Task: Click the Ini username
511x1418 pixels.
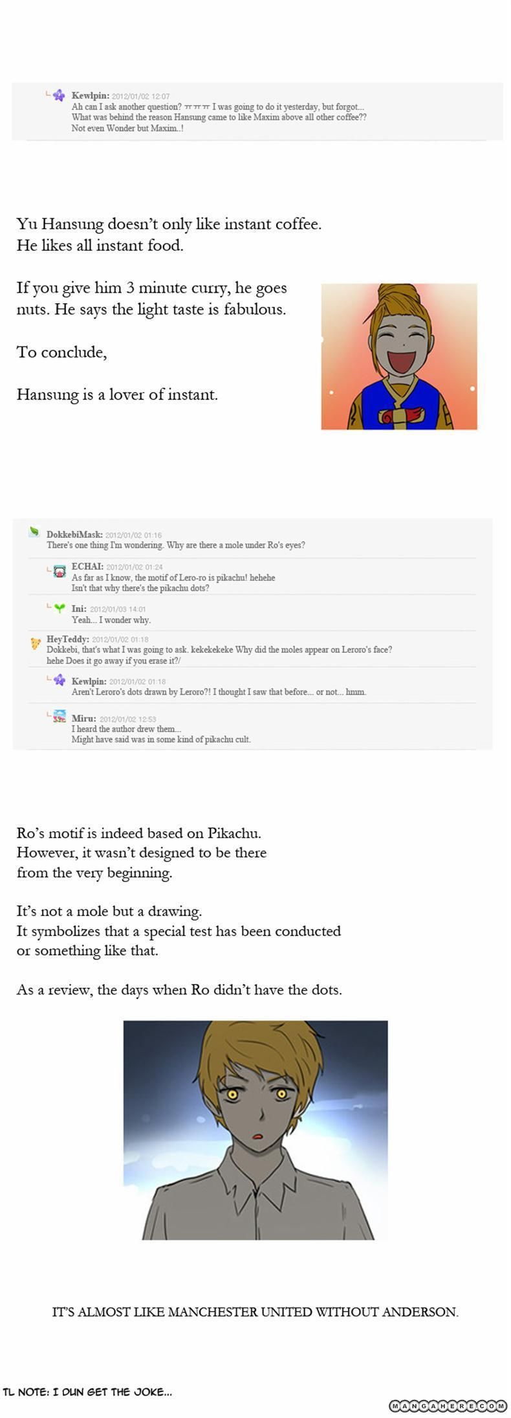Action: point(78,609)
